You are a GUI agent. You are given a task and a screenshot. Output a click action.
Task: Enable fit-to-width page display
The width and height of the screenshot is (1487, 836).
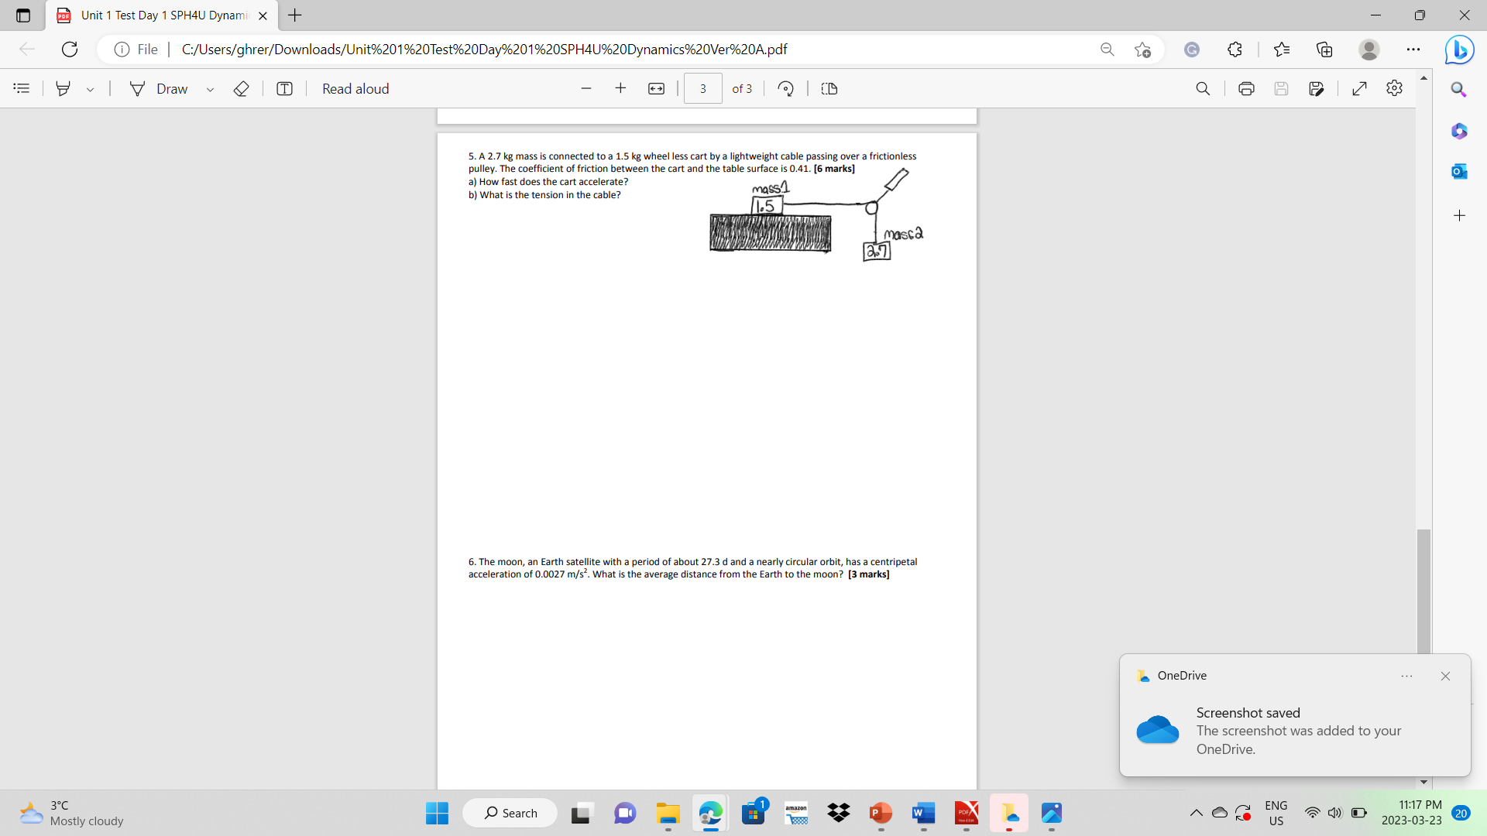click(655, 88)
